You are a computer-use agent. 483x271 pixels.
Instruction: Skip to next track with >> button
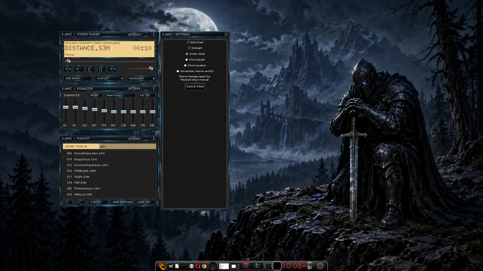(x=112, y=69)
